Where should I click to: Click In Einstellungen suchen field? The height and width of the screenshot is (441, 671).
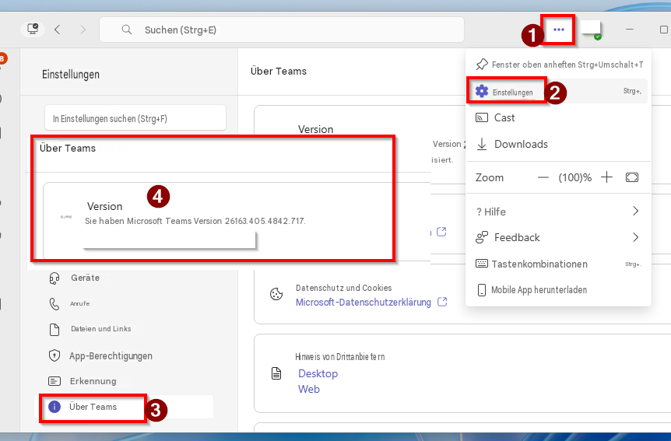click(x=135, y=118)
